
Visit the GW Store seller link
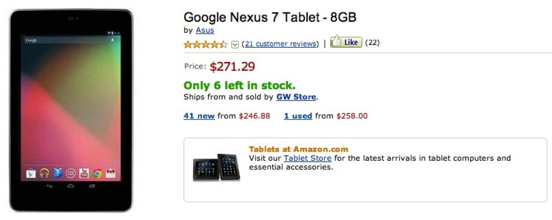tap(296, 97)
